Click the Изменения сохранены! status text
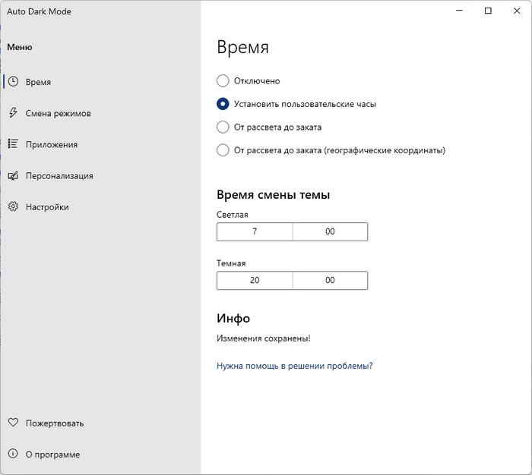 [263, 338]
